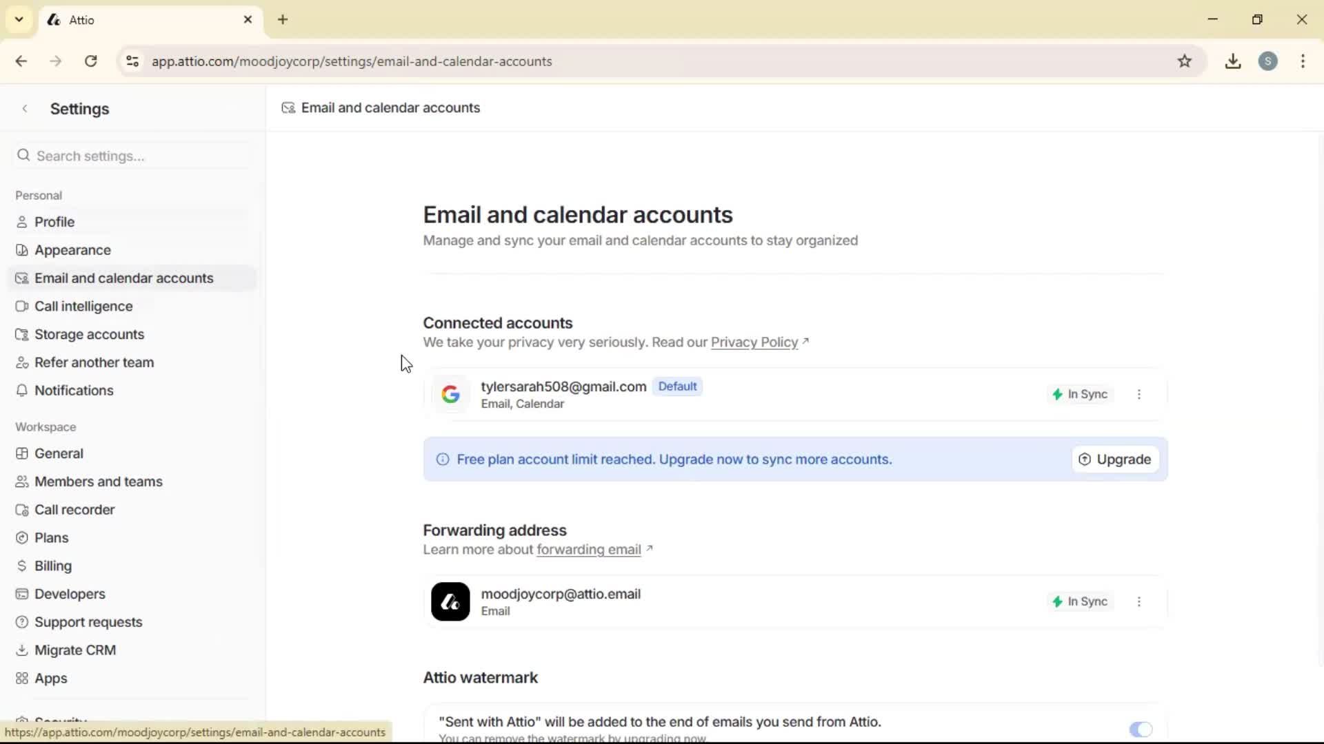The image size is (1324, 744).
Task: Navigate back in the browser
Action: (x=21, y=61)
